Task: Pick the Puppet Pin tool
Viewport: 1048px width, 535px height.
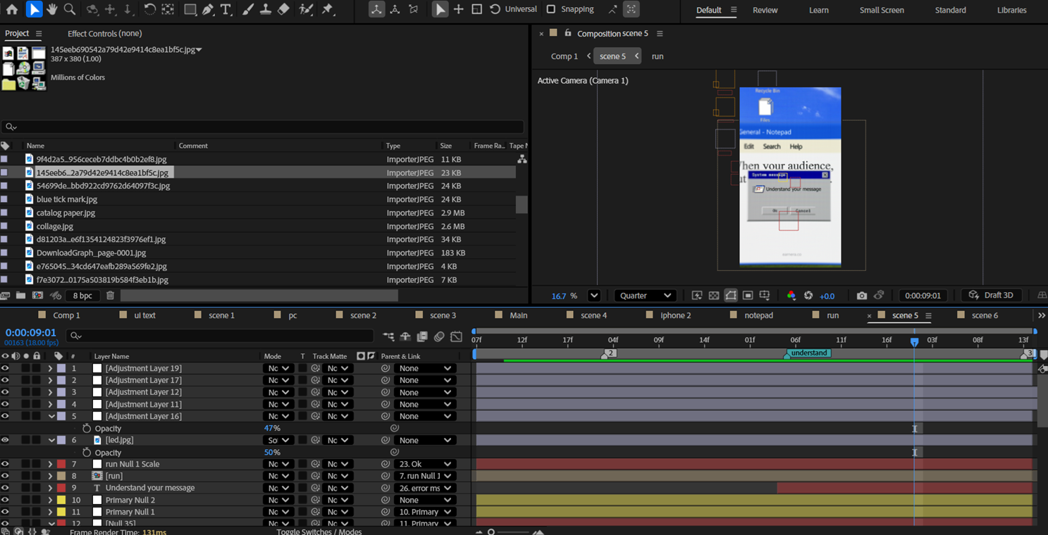Action: point(328,9)
